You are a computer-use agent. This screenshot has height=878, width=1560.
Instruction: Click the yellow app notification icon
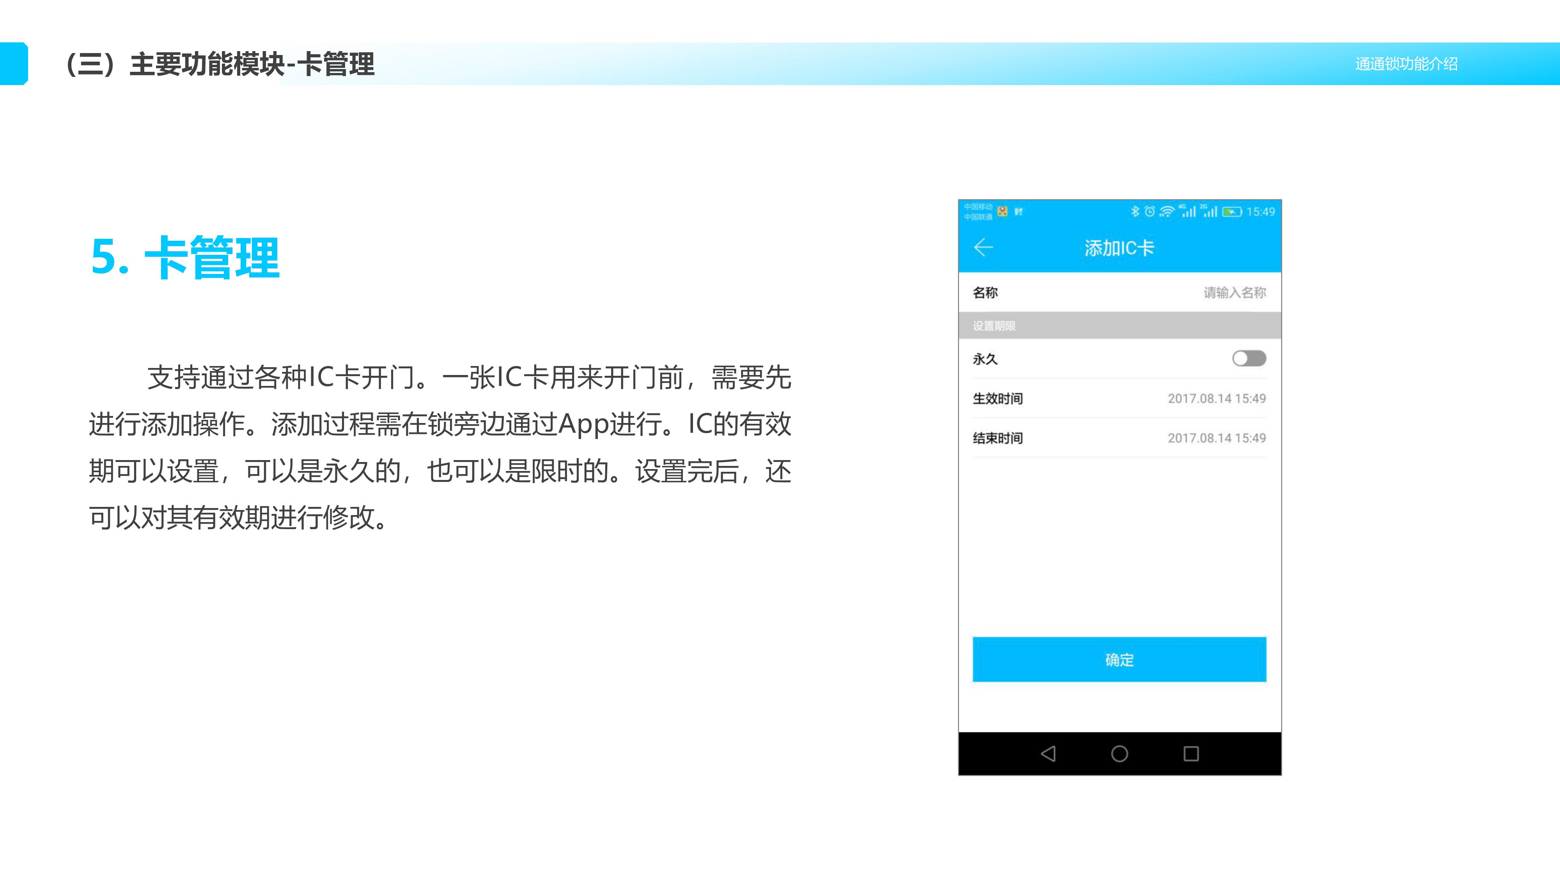pyautogui.click(x=1003, y=212)
